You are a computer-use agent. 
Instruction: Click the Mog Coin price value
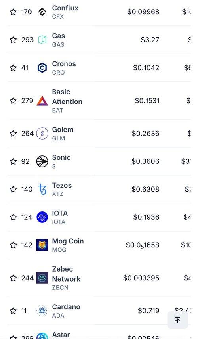coord(143,245)
